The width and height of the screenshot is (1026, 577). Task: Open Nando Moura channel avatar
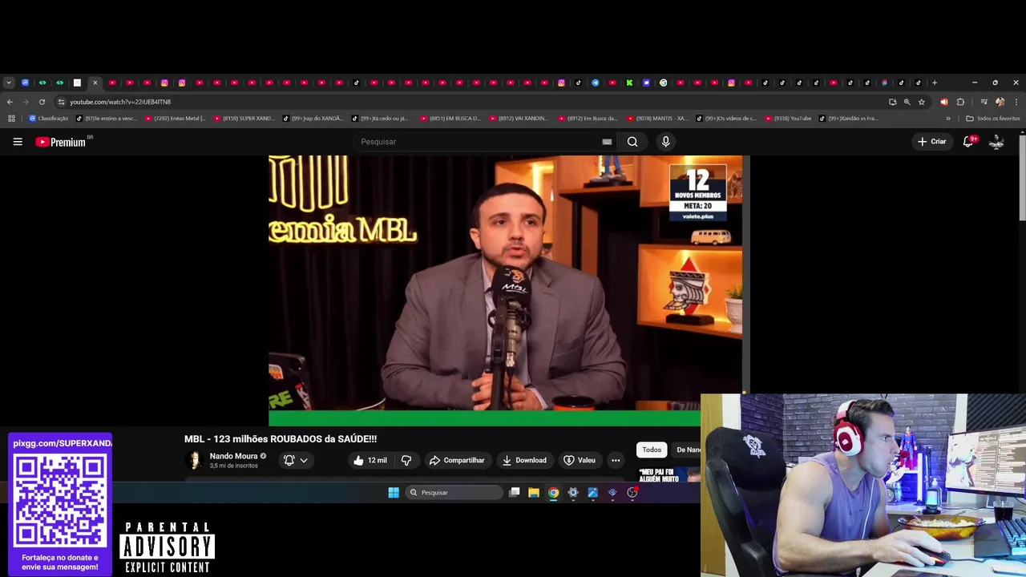point(194,460)
